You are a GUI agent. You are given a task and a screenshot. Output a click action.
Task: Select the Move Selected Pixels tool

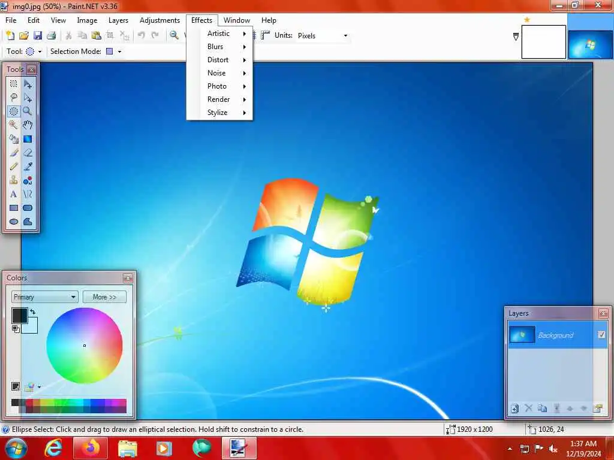pyautogui.click(x=28, y=84)
